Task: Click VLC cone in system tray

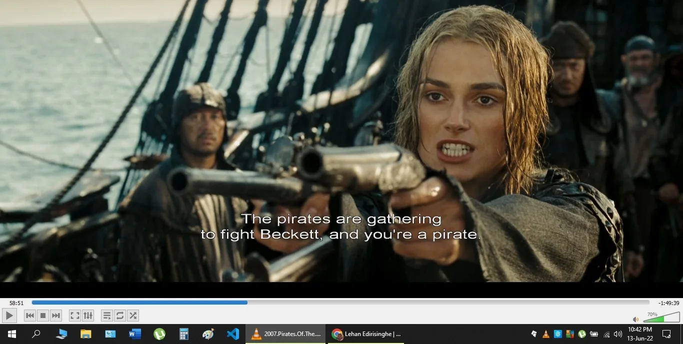Action: click(x=546, y=334)
